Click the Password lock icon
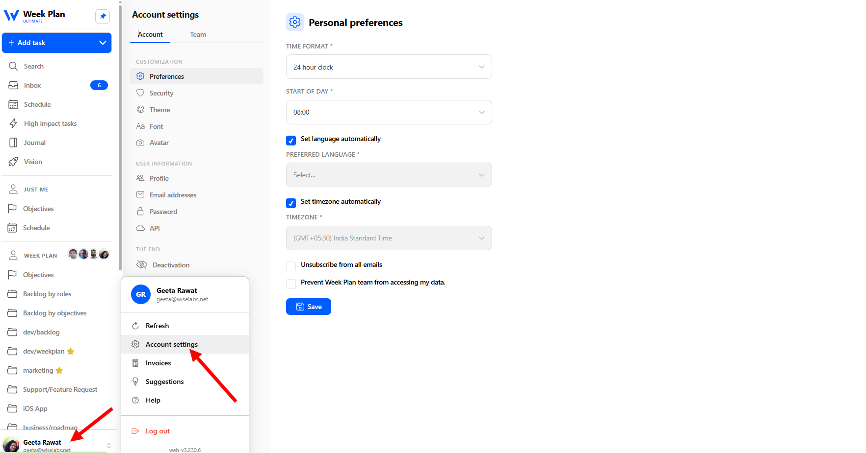 [140, 212]
